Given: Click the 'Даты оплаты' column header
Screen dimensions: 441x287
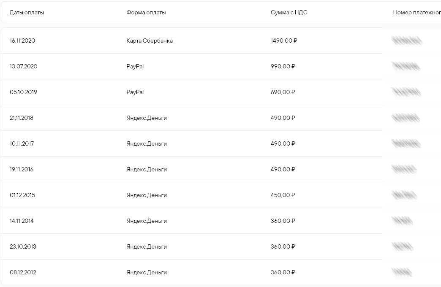Looking at the screenshot, I should [27, 12].
